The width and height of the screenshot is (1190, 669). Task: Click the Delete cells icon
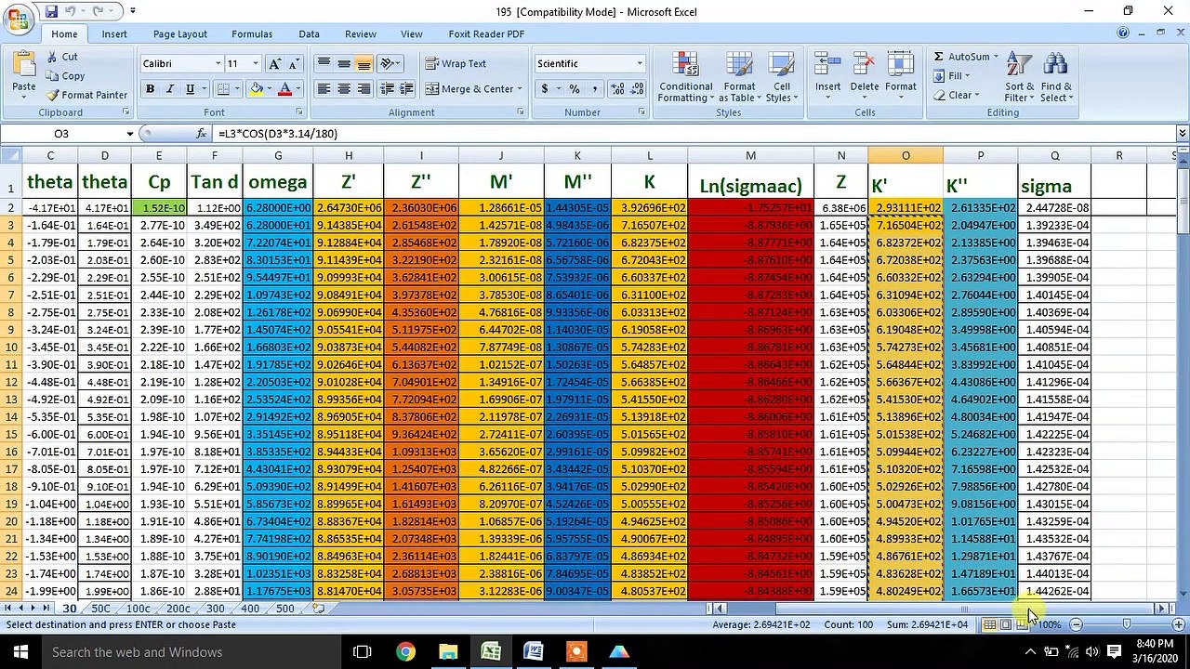864,65
